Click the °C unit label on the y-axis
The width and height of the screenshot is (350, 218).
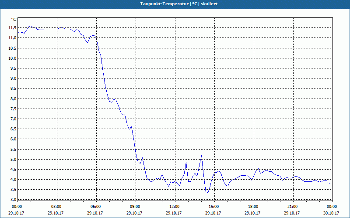click(x=14, y=20)
